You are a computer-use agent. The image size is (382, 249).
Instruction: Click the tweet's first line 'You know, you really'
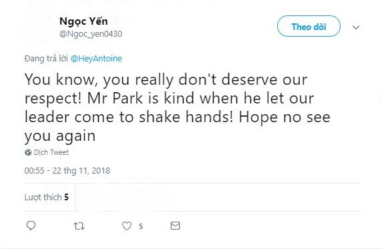tap(99, 79)
